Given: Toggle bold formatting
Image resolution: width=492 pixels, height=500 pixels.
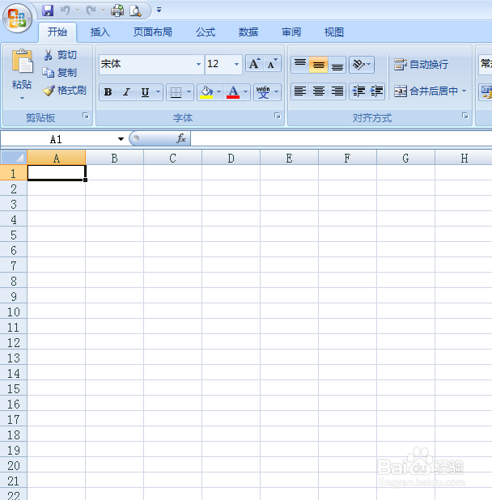Looking at the screenshot, I should pyautogui.click(x=108, y=92).
